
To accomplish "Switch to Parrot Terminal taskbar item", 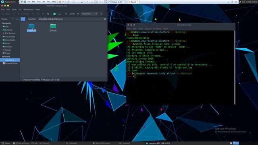I will click(101, 143).
